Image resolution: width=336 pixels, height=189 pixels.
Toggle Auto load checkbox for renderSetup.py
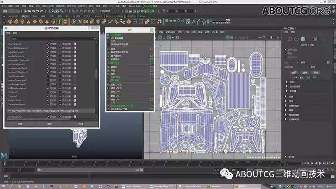pos(60,56)
